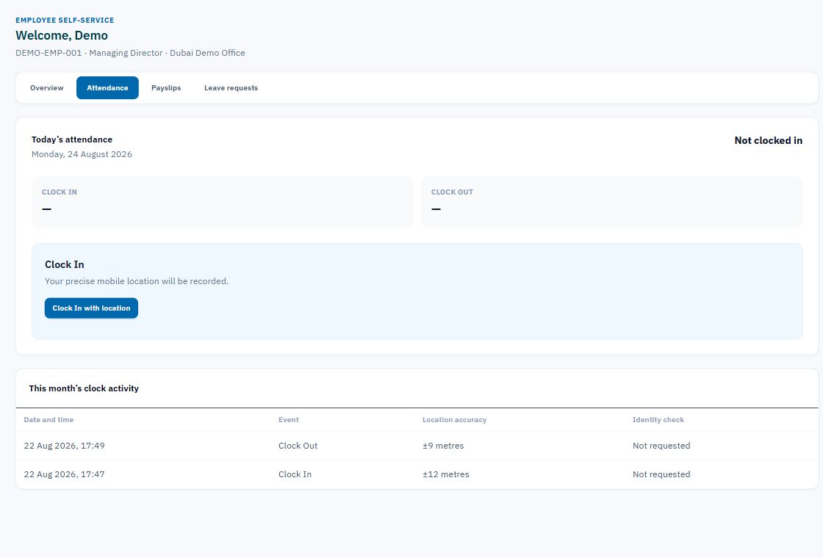Select the '22 Aug 2026, 17:49' cell
Screen dimensions: 823x558
click(64, 446)
